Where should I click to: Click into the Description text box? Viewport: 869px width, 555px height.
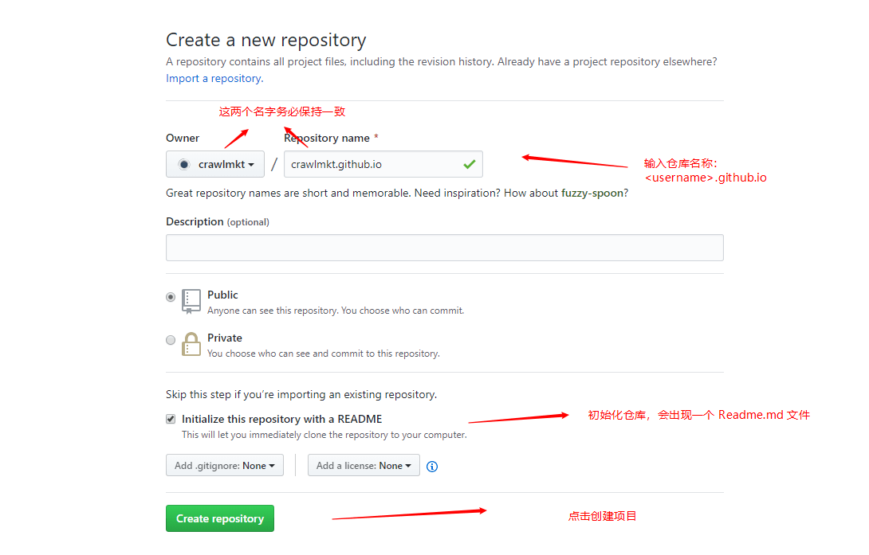[x=445, y=248]
